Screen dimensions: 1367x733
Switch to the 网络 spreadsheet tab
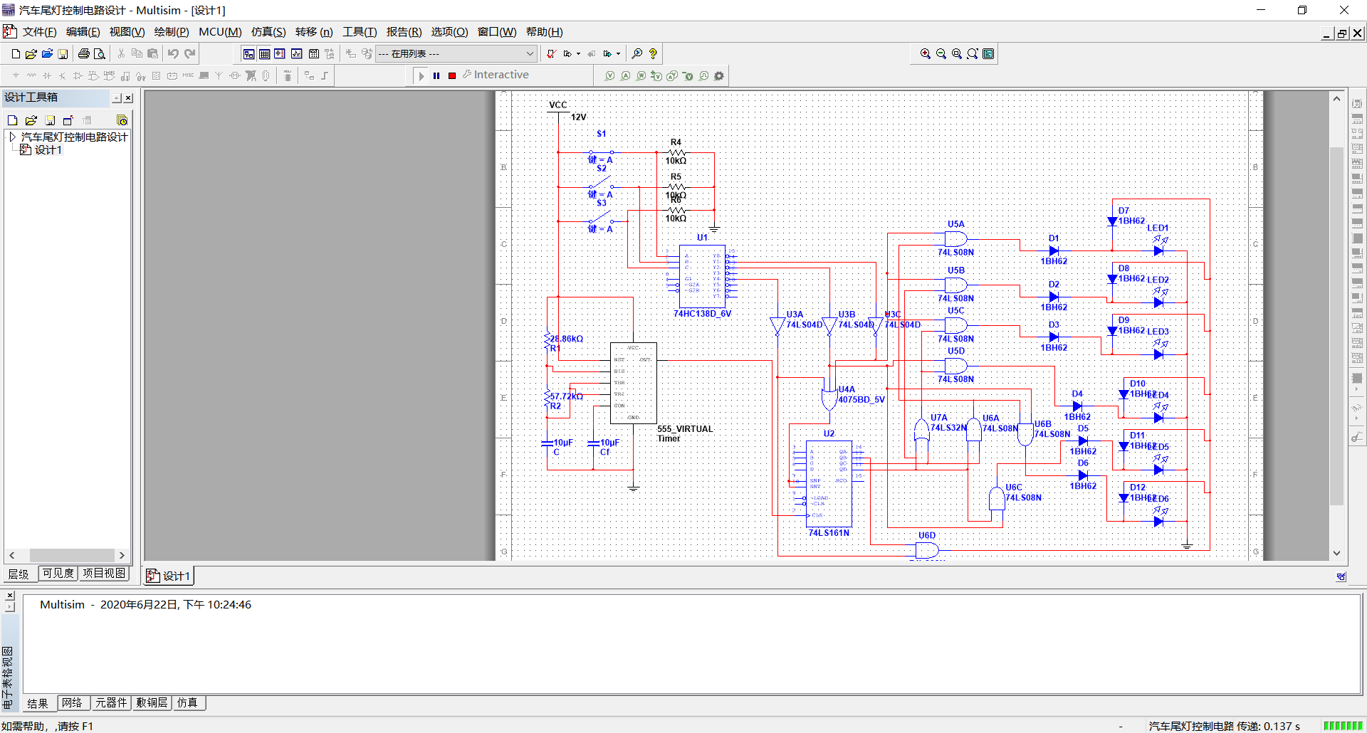point(73,703)
